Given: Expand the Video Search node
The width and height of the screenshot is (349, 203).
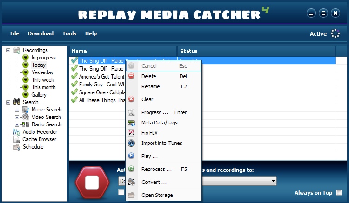Looking at the screenshot, I should pyautogui.click(x=17, y=117).
